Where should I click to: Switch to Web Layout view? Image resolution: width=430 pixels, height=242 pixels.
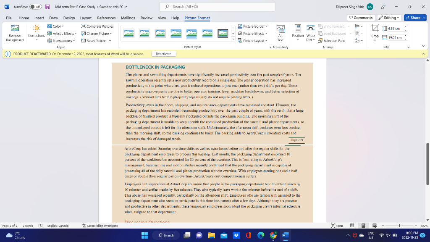374,226
